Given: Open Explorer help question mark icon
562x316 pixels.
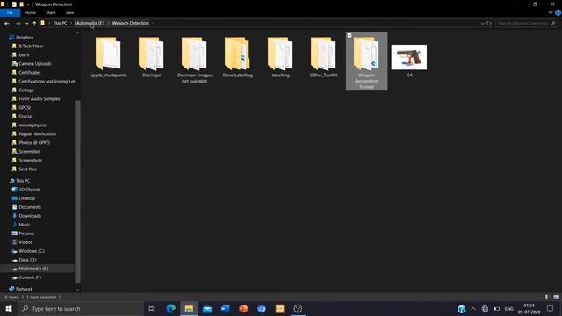Looking at the screenshot, I should 558,12.
